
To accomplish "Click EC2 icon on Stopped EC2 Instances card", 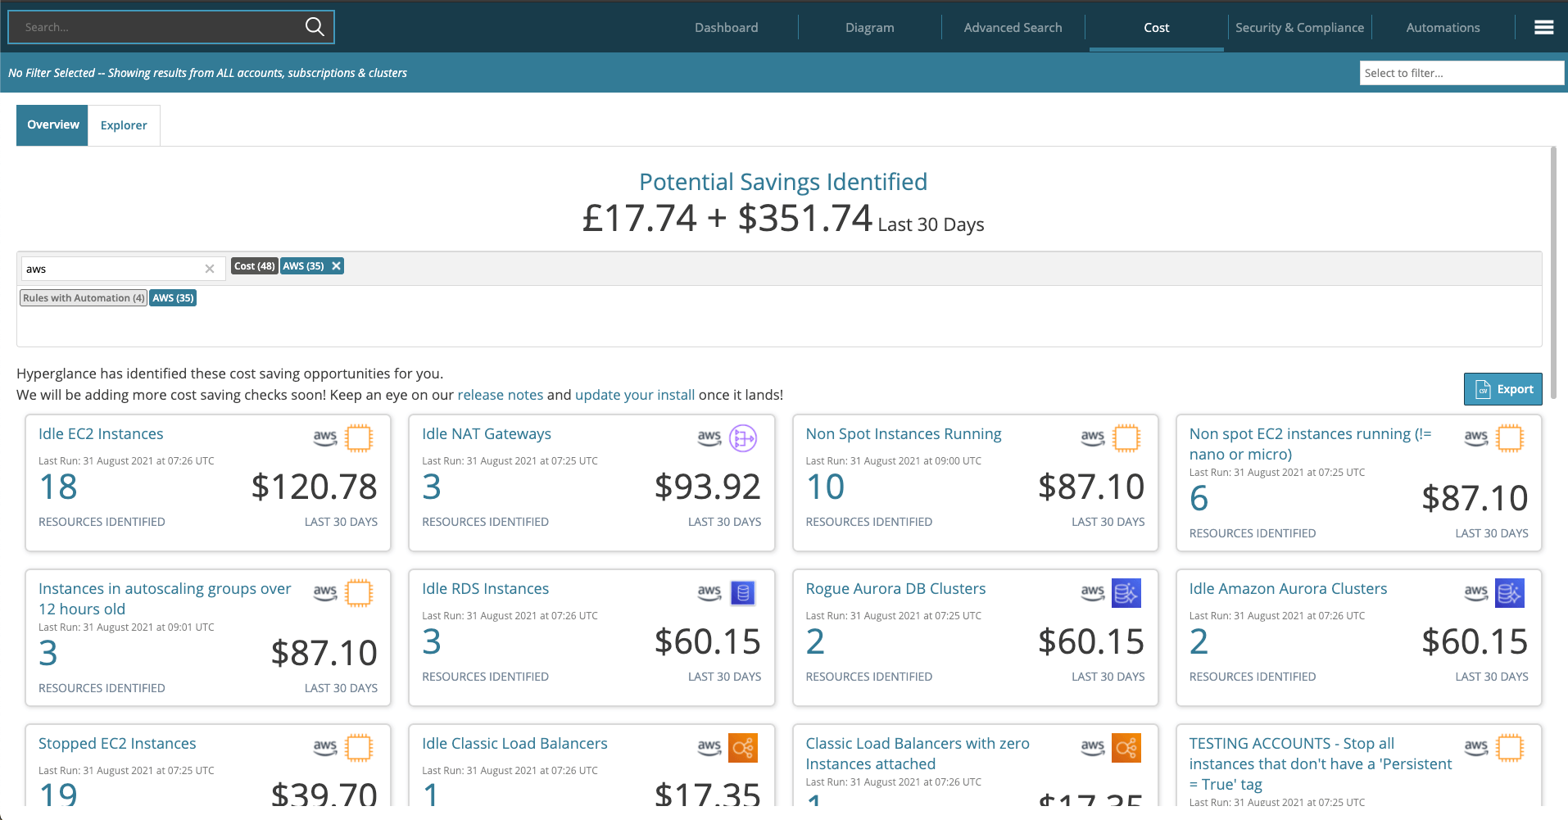I will point(359,748).
